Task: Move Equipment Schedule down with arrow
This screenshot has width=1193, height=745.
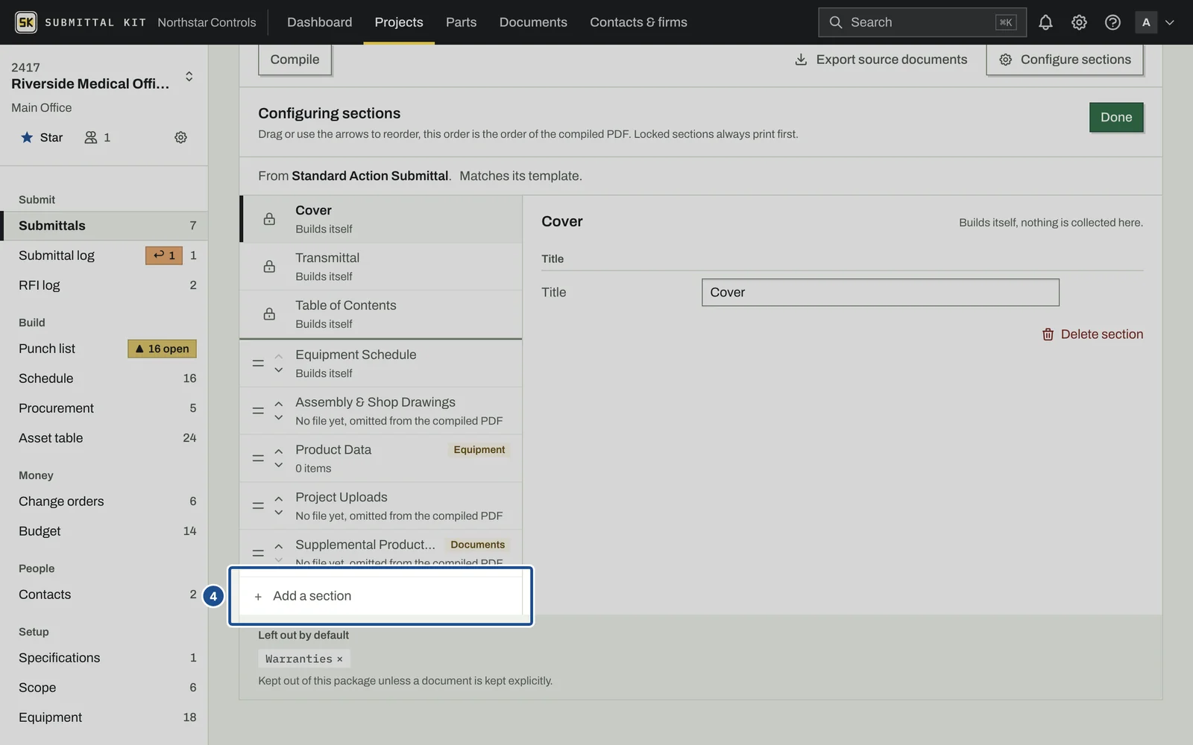Action: (278, 370)
